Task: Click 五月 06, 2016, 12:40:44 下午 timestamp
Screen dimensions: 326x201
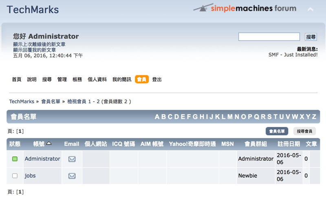Action: (48, 55)
